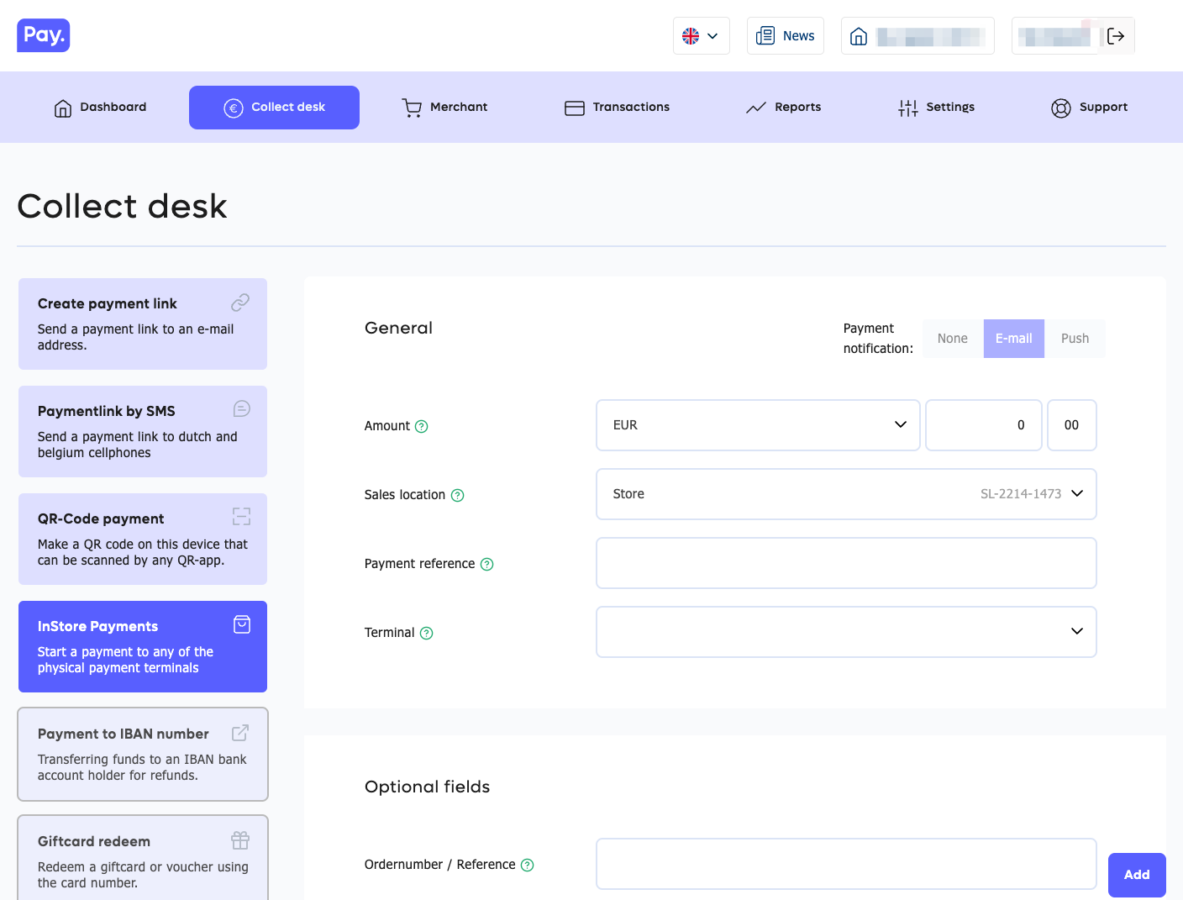Click the 'Optional fields' heading
This screenshot has height=900, width=1183.
point(427,787)
